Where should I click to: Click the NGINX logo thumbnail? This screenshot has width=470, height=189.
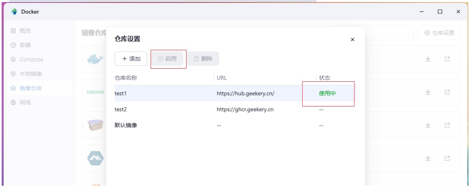(95, 92)
